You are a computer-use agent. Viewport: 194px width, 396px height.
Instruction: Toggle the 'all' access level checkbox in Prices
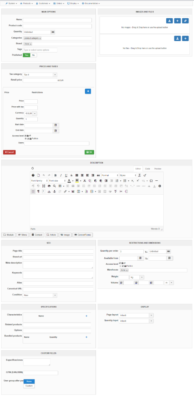pyautogui.click(x=26, y=136)
